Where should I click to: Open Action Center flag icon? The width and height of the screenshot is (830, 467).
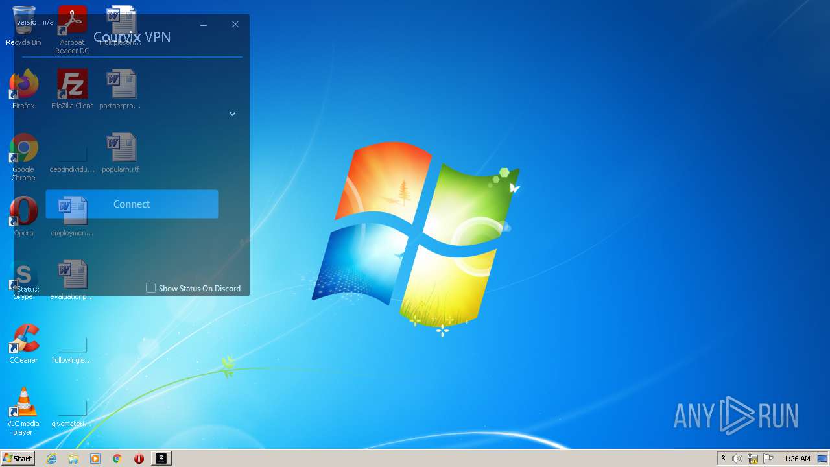[x=768, y=459]
